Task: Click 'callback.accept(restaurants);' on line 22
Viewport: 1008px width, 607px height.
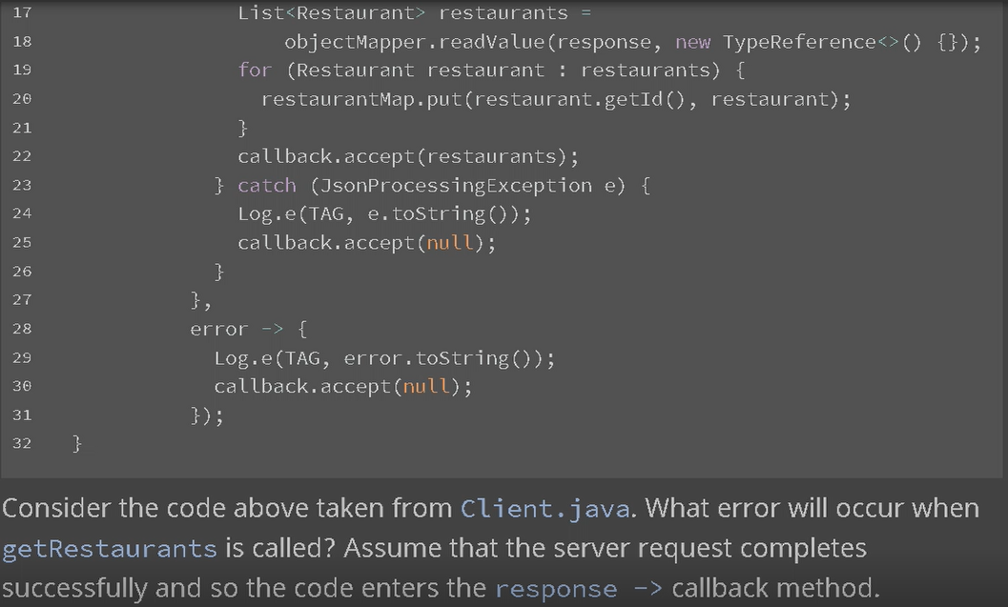Action: pyautogui.click(x=408, y=156)
